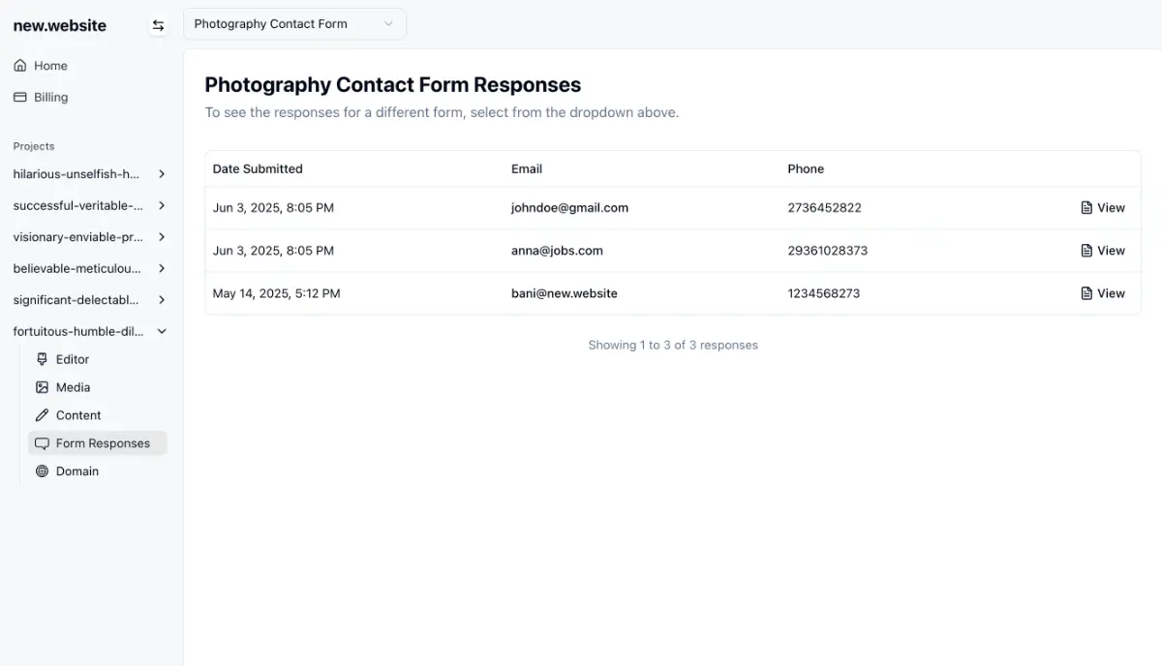Image resolution: width=1162 pixels, height=666 pixels.
Task: View the bani@new.website response
Action: coord(1103,293)
